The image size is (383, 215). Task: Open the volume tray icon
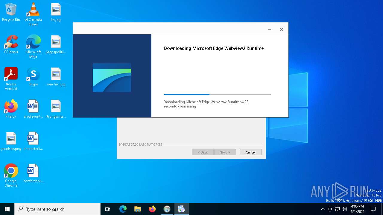(344, 209)
